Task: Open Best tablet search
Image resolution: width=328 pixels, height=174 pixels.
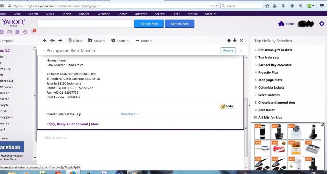Action: point(266,110)
